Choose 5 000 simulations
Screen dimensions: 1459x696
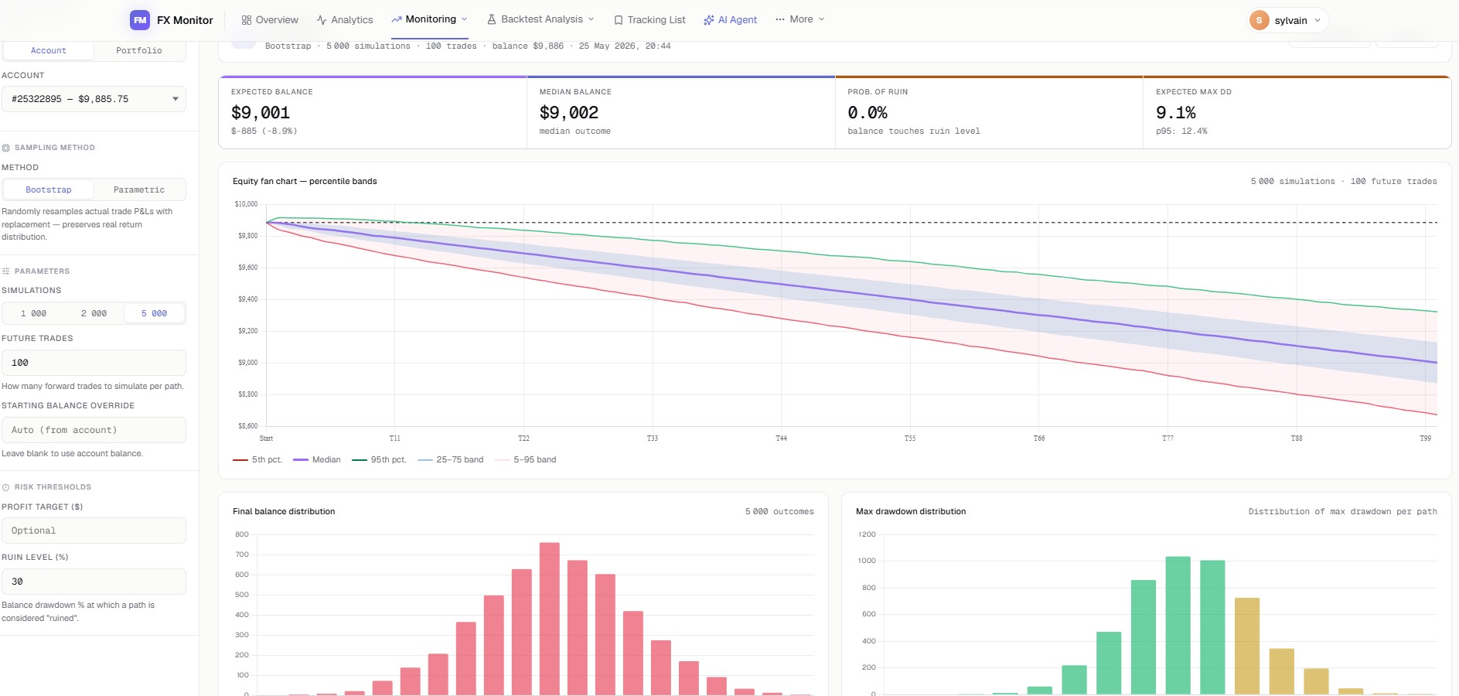[x=154, y=313]
